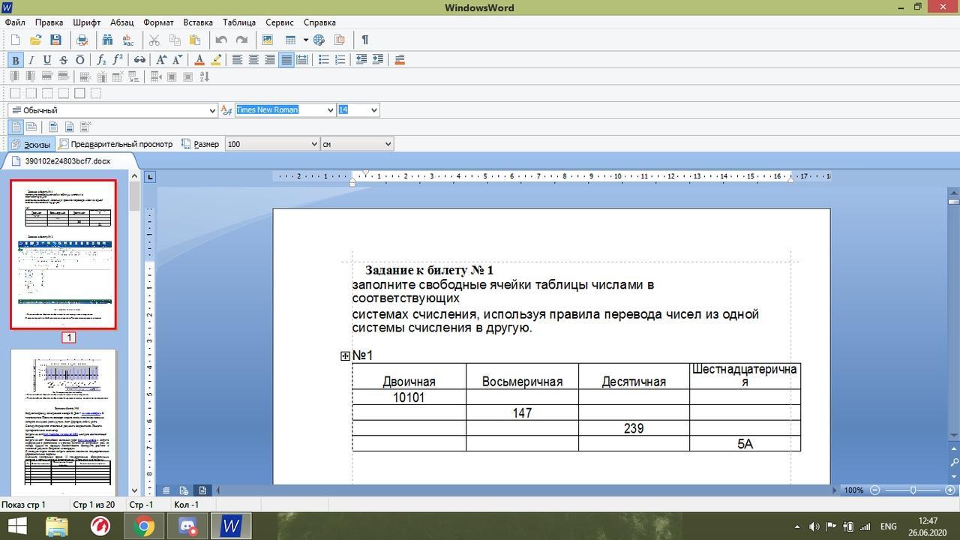Open the font size 14 dropdown
Viewport: 960px width, 540px height.
tap(373, 110)
